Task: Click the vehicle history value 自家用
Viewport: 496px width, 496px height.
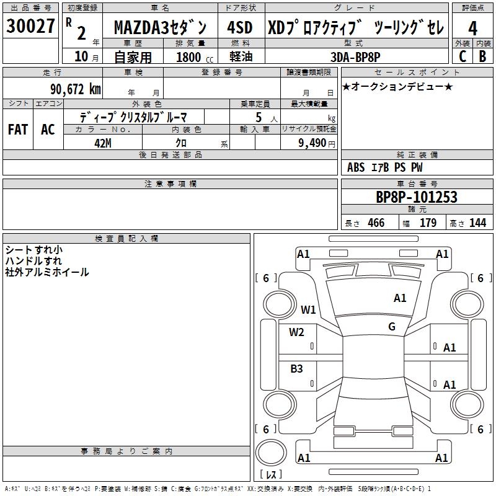Action: (133, 57)
